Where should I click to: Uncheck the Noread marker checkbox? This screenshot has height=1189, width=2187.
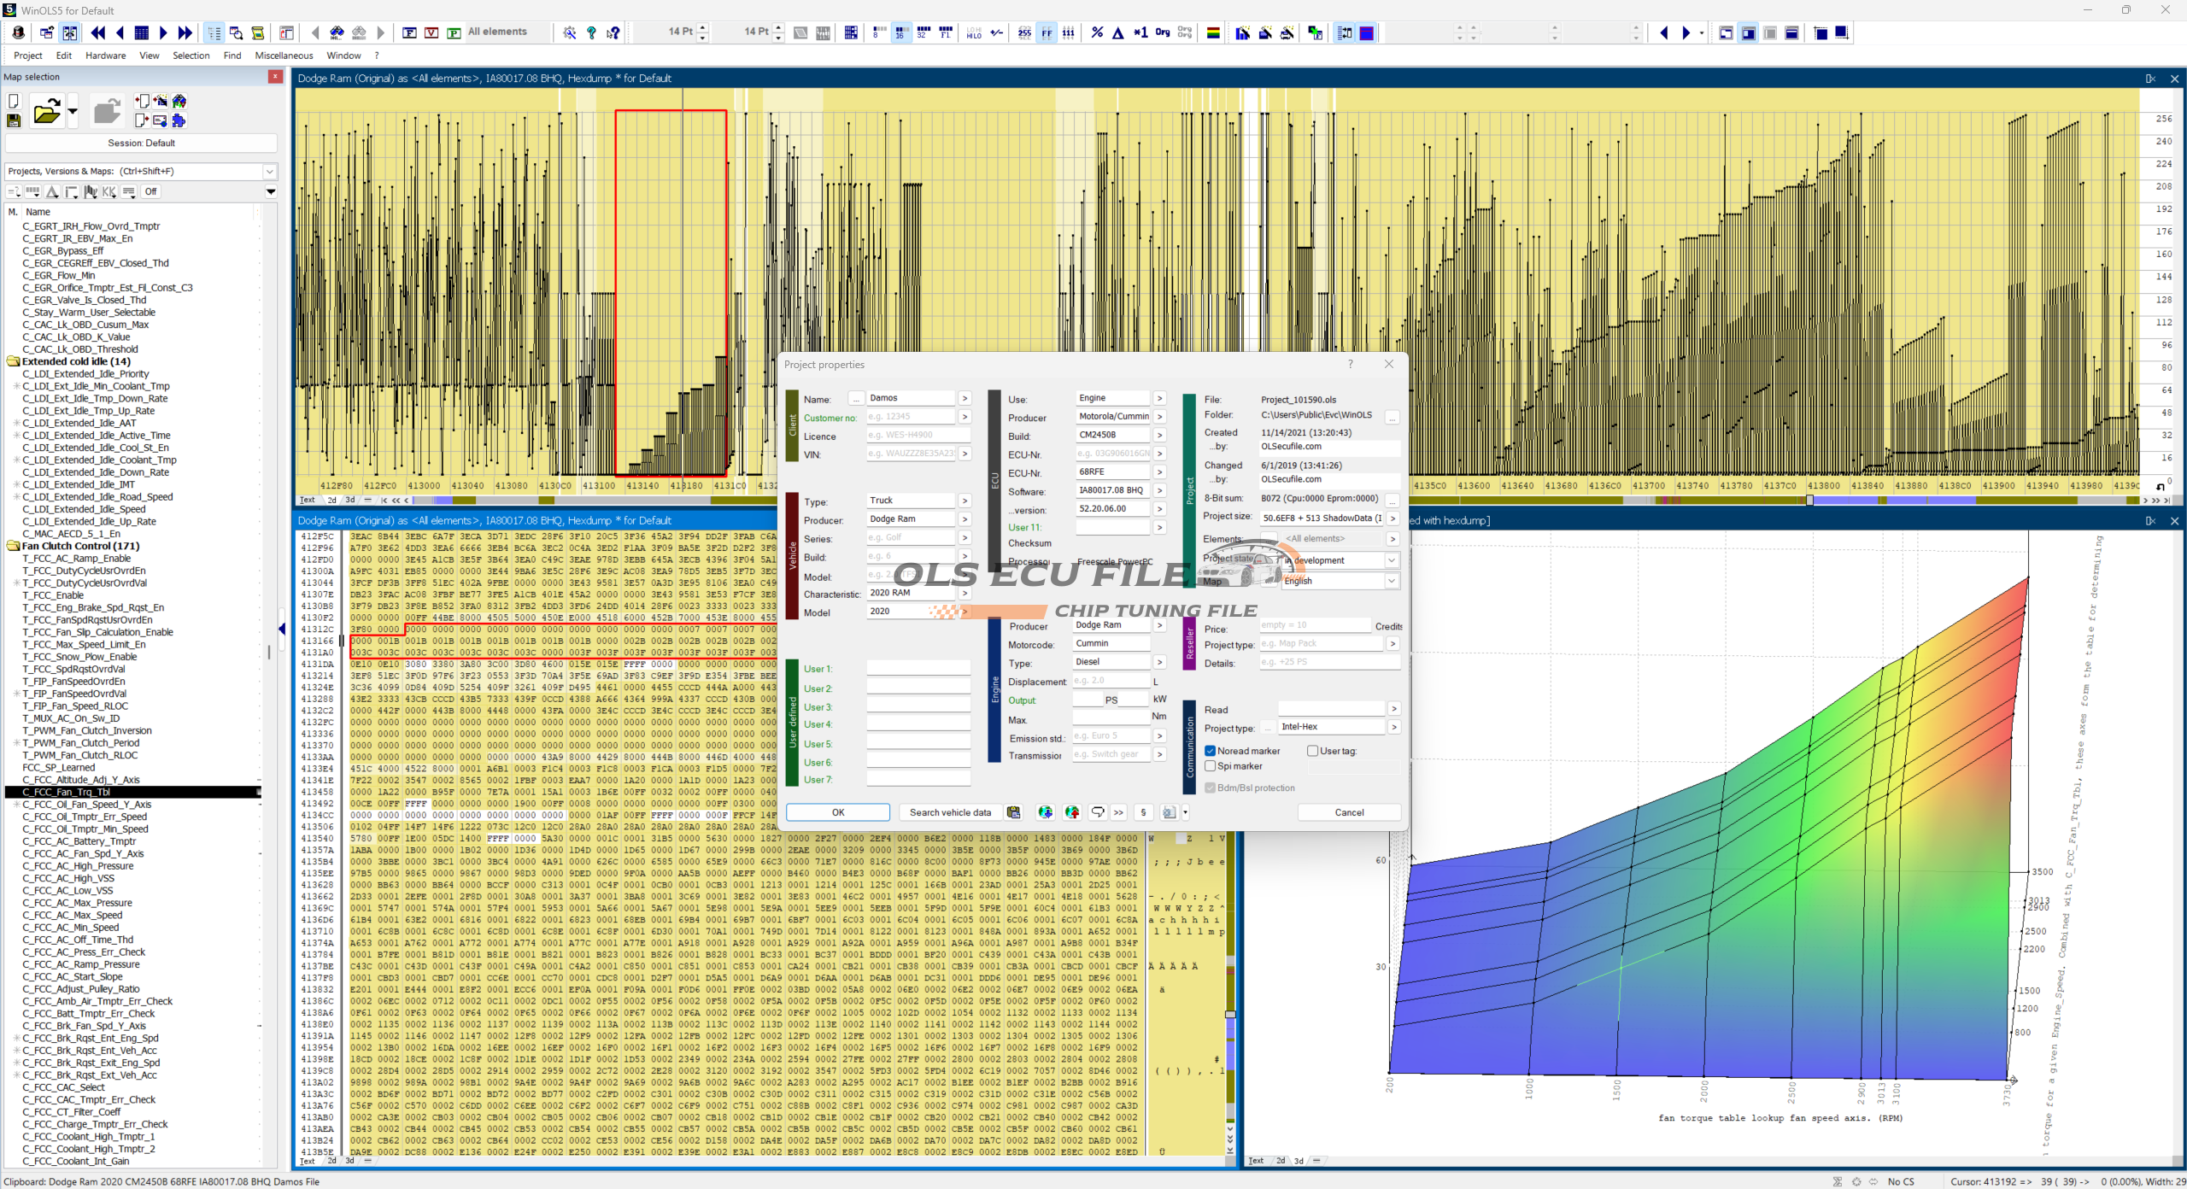[x=1210, y=751]
